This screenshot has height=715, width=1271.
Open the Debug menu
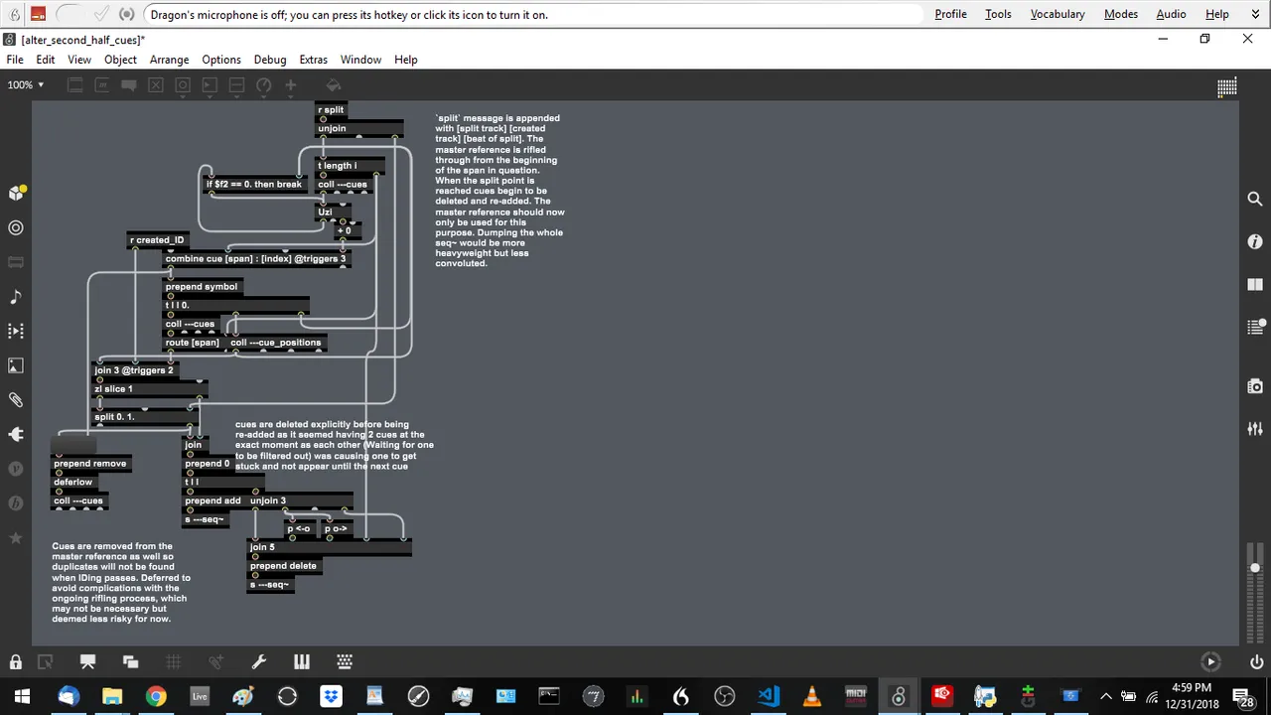[x=270, y=60]
